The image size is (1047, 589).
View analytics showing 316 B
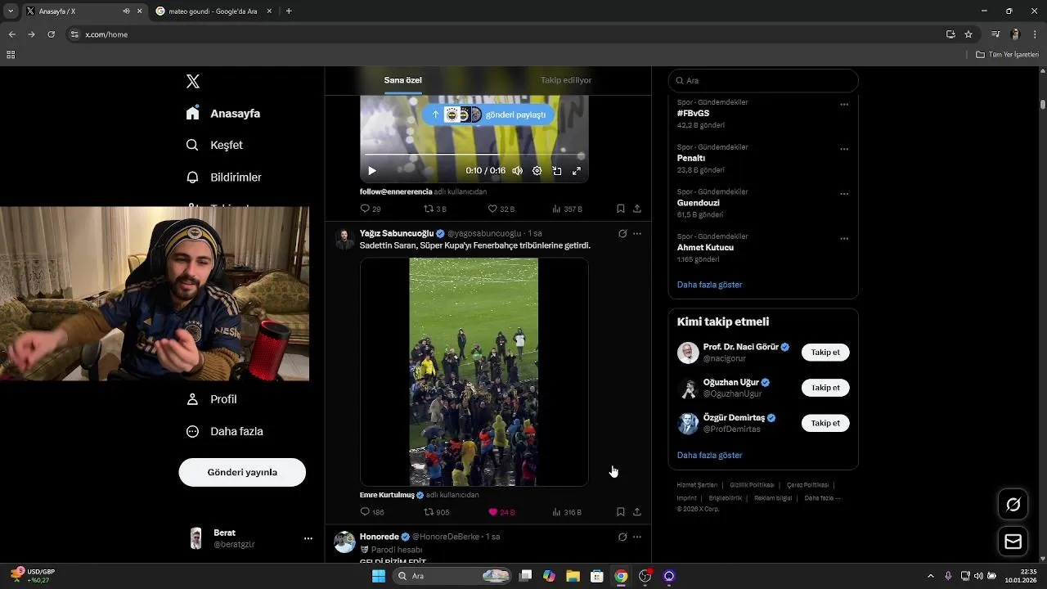point(567,512)
